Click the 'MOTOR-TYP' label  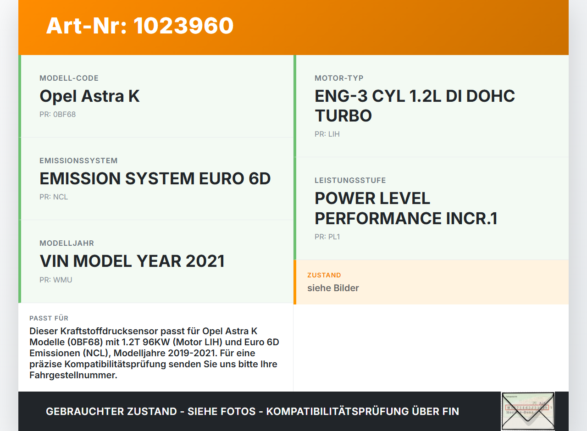(339, 78)
